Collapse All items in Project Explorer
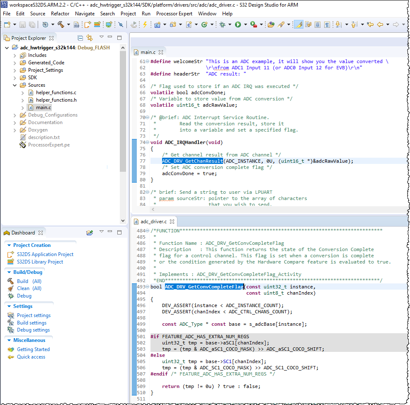Viewport: 410px width, 405px height. pos(80,38)
